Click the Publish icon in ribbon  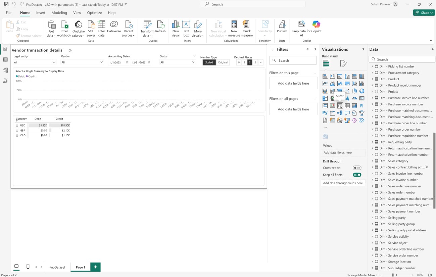pyautogui.click(x=282, y=25)
